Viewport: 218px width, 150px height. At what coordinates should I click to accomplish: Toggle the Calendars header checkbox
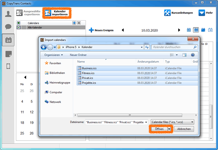[19, 23]
